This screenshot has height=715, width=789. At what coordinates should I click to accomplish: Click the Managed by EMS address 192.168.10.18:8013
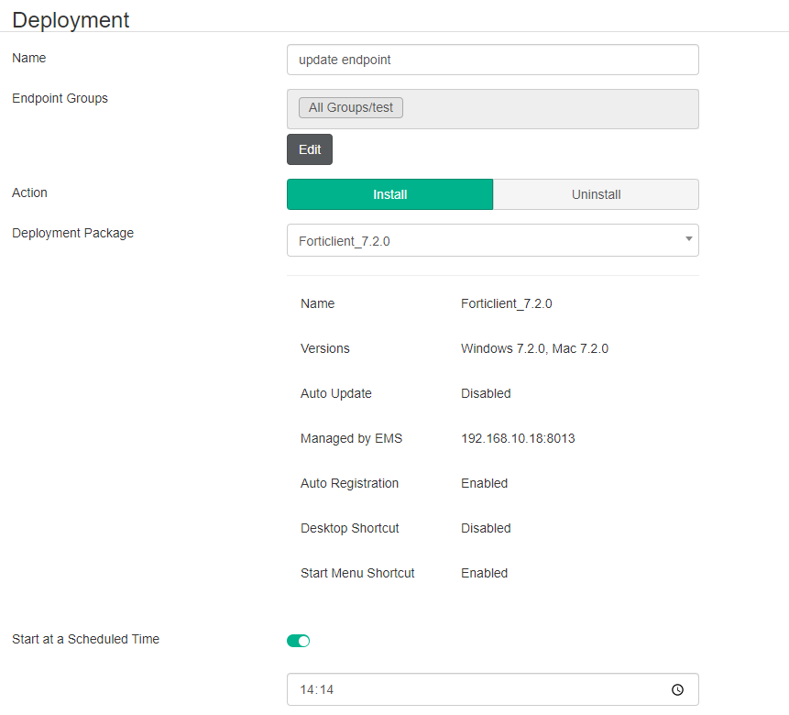coord(518,438)
